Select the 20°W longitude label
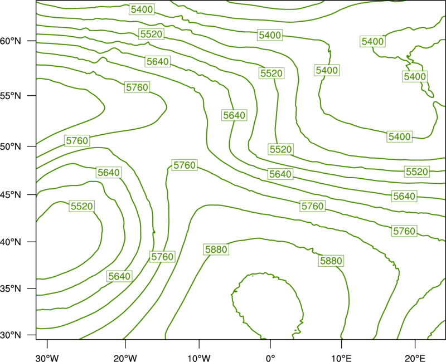Viewport: 446px width, 362px height. pos(125,358)
